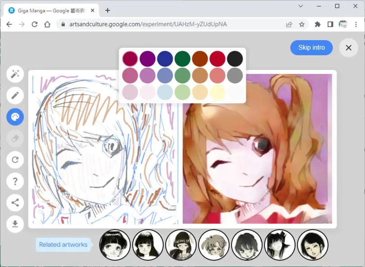Image resolution: width=365 pixels, height=267 pixels.
Task: Share the artwork via share icon
Action: 15,203
